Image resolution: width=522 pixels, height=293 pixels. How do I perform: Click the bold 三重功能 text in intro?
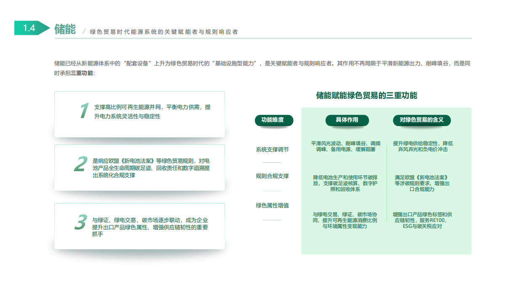click(82, 73)
